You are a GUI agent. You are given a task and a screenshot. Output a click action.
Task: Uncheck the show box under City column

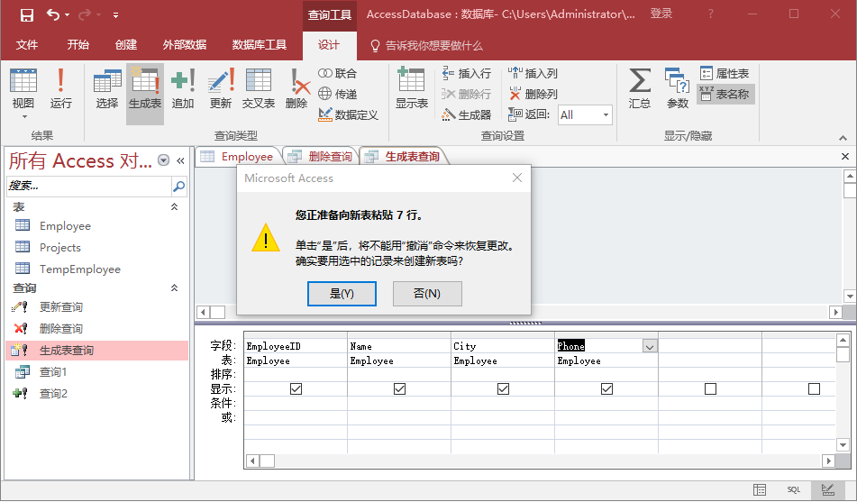point(503,388)
